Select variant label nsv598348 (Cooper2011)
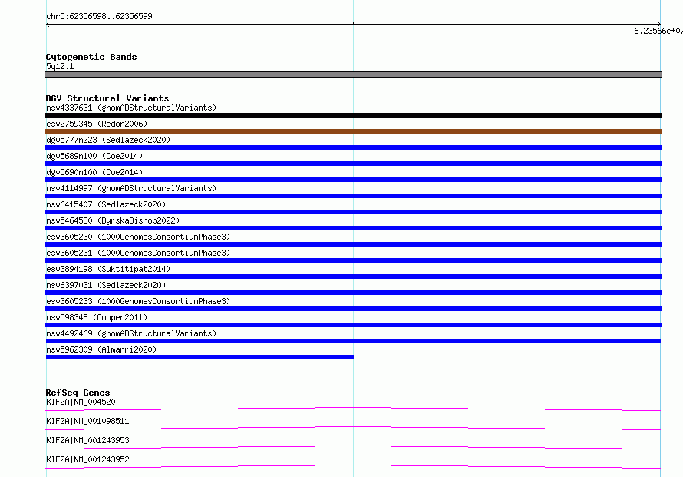The height and width of the screenshot is (477, 683). point(97,317)
